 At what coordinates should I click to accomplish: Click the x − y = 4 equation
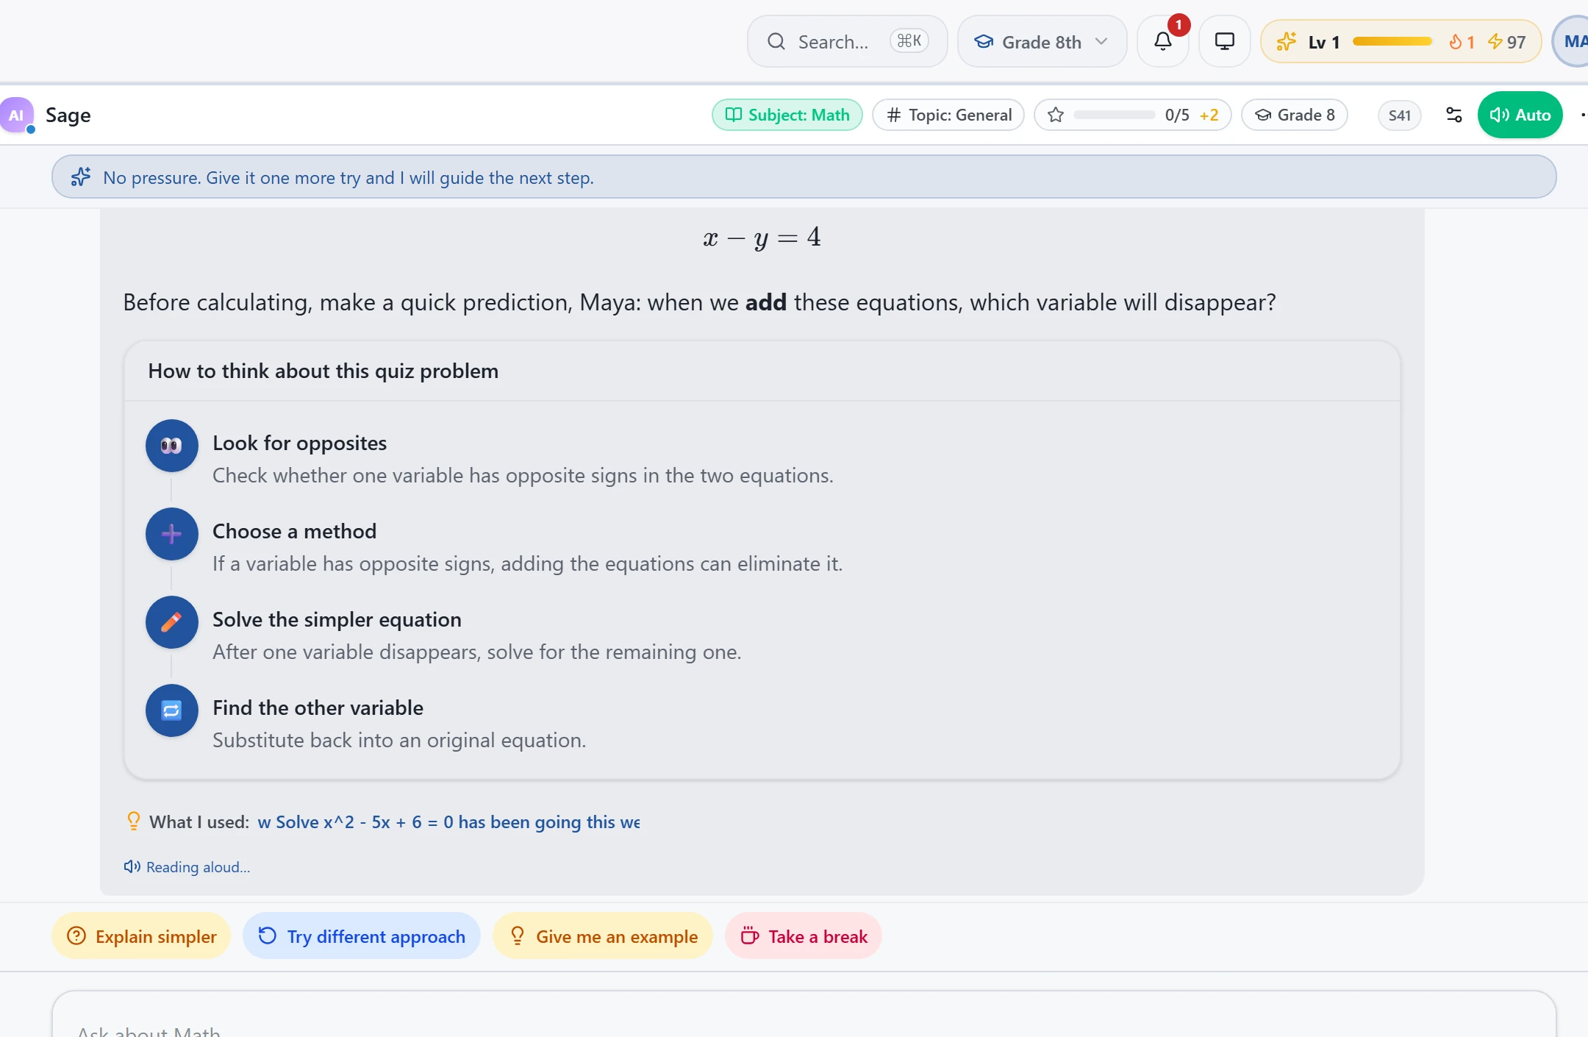point(762,237)
